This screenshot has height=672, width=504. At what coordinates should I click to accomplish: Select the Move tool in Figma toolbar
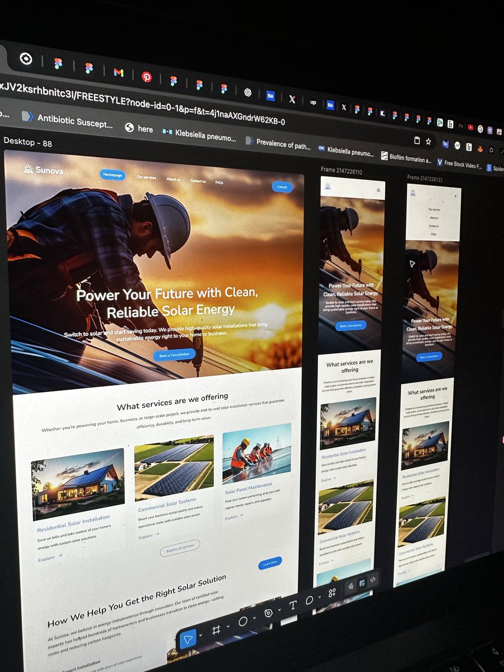[x=188, y=639]
